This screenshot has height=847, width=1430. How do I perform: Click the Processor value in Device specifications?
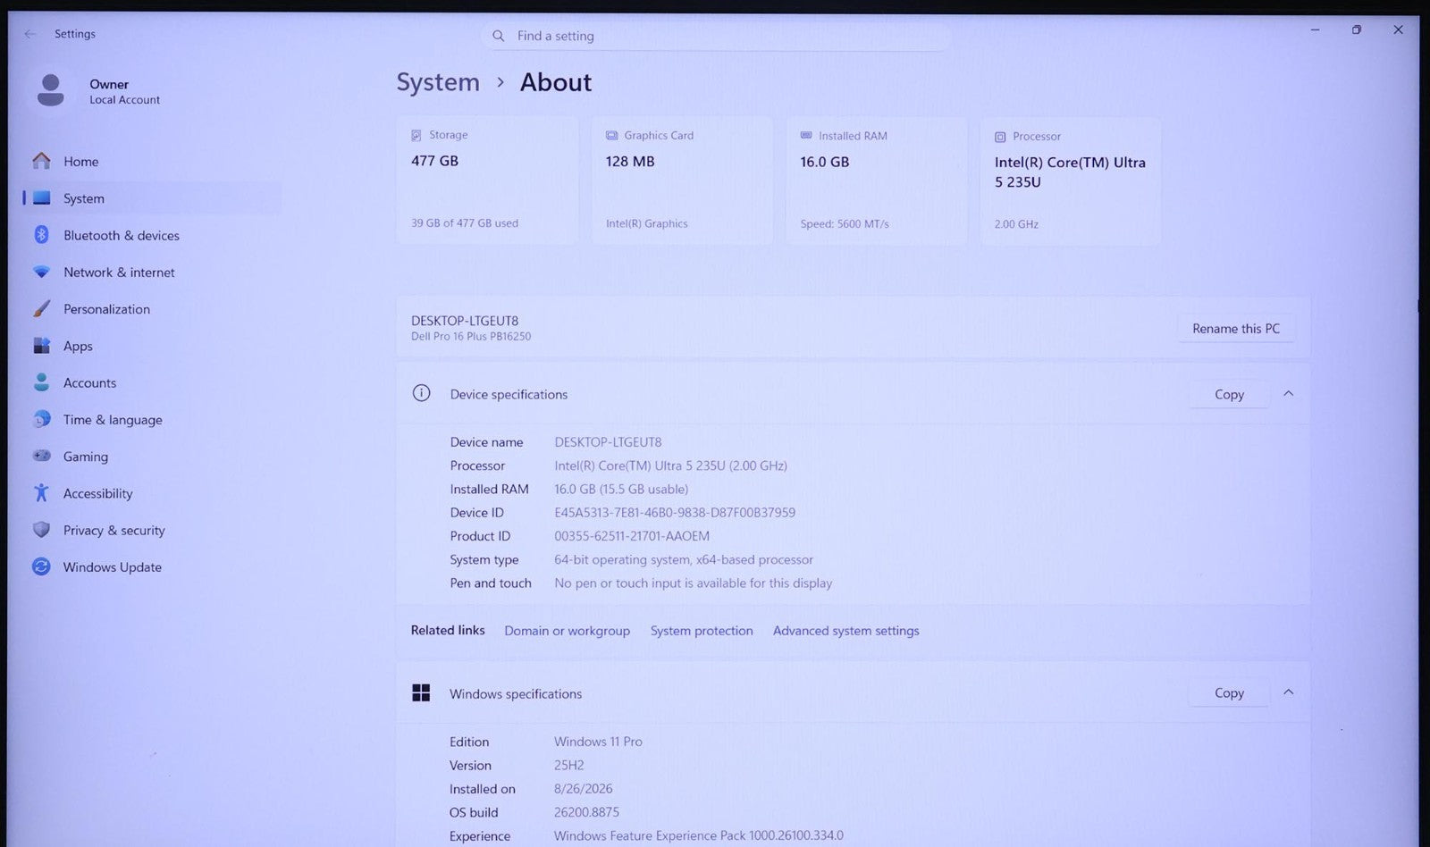click(670, 465)
